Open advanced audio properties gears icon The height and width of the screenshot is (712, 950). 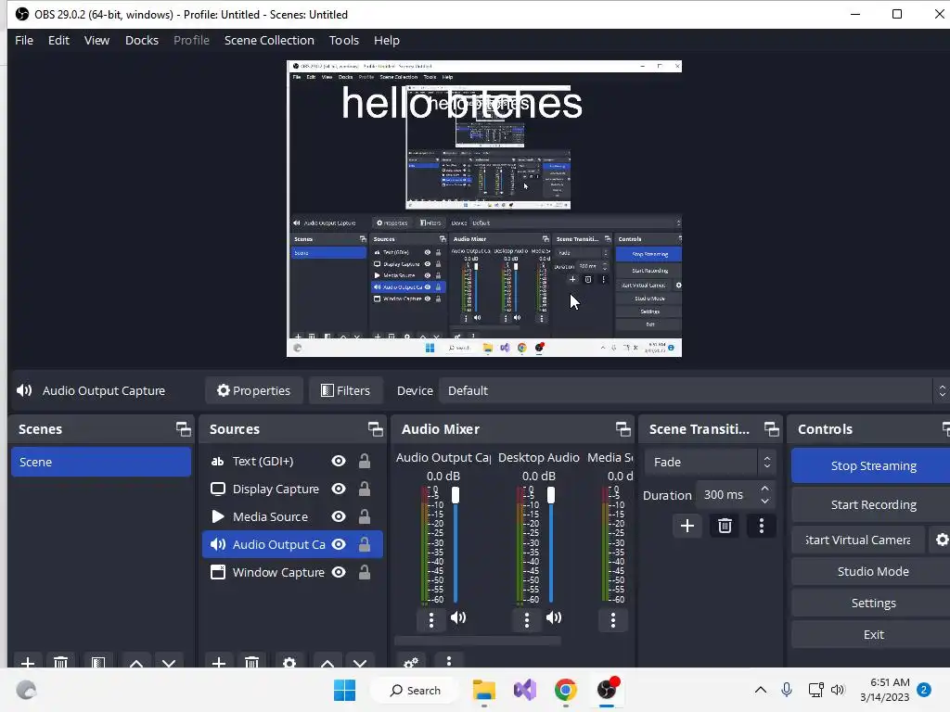pos(411,662)
